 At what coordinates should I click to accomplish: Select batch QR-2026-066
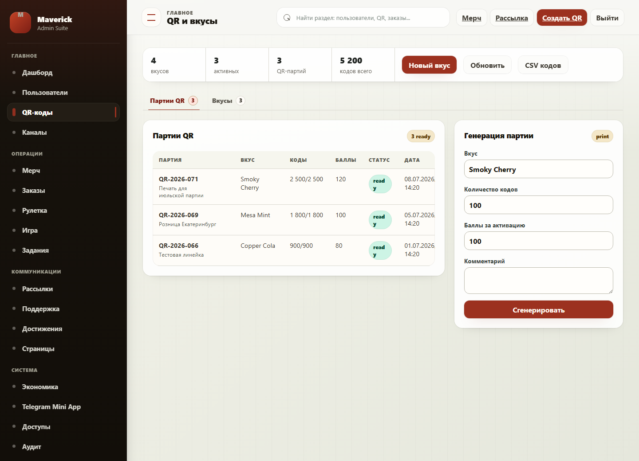[178, 246]
